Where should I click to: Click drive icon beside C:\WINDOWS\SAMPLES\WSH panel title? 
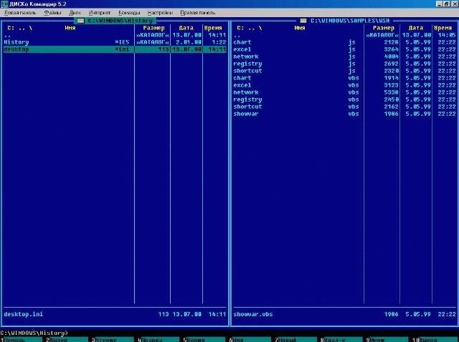tap(303, 21)
